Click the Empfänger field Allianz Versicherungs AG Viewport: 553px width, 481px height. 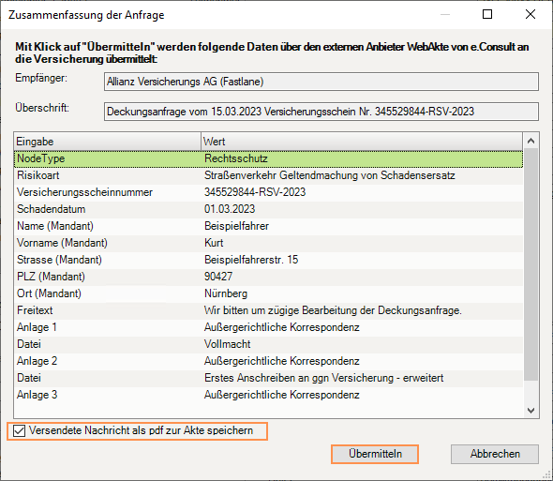(321, 82)
